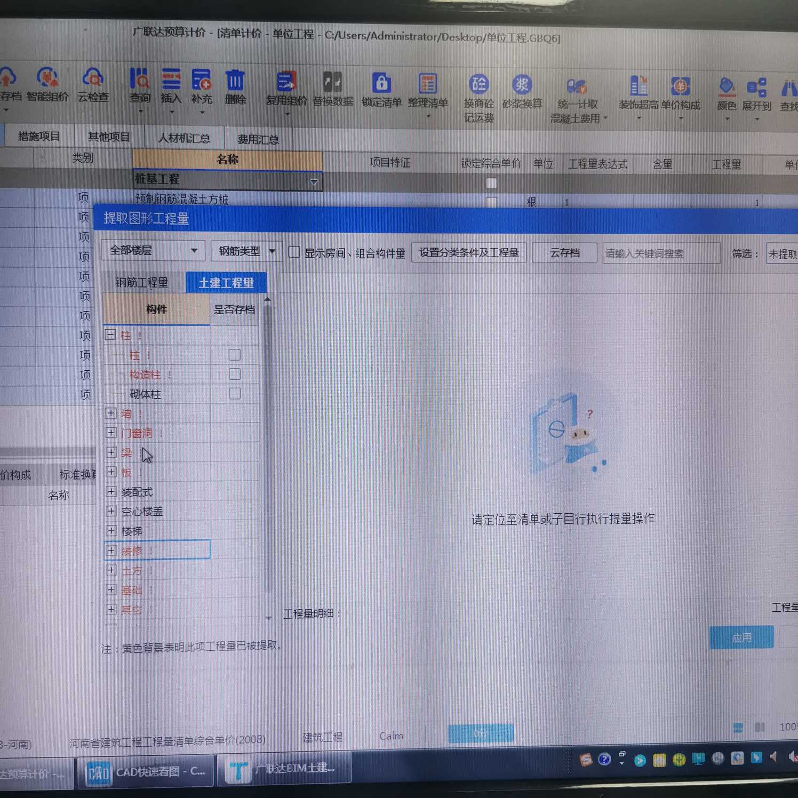Select the 装修 tree row
The image size is (798, 798).
pyautogui.click(x=157, y=550)
